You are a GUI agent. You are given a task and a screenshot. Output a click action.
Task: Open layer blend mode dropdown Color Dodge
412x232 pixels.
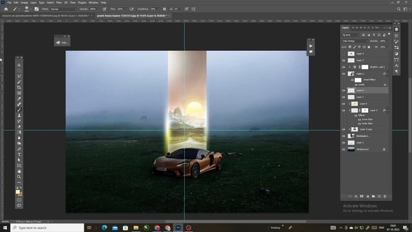355,41
